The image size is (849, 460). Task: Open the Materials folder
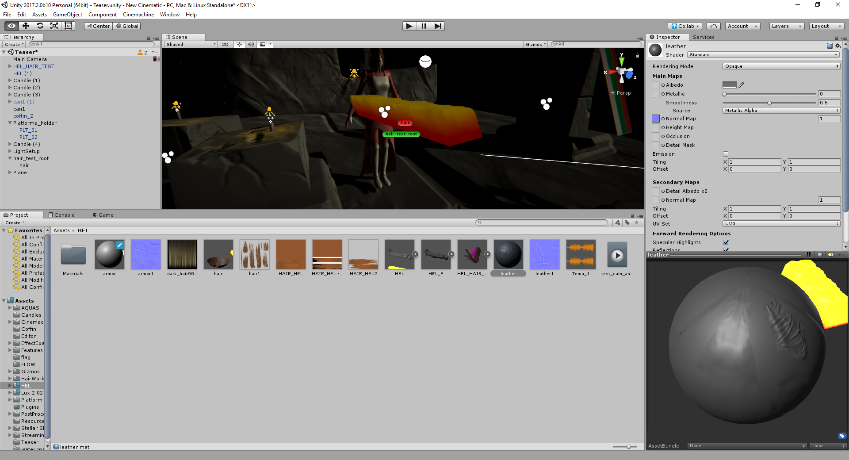coord(73,258)
